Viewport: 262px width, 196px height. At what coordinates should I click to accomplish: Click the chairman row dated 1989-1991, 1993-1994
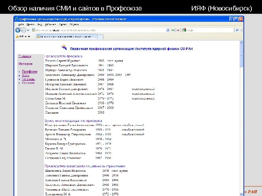click(x=88, y=75)
